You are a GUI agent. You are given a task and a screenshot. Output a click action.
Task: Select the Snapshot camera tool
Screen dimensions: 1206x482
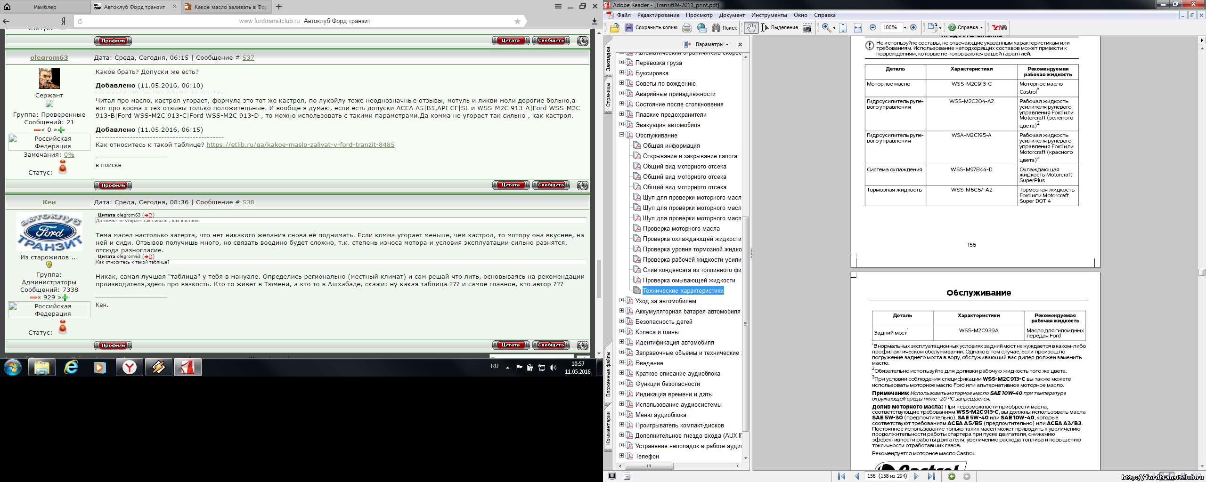click(x=807, y=28)
